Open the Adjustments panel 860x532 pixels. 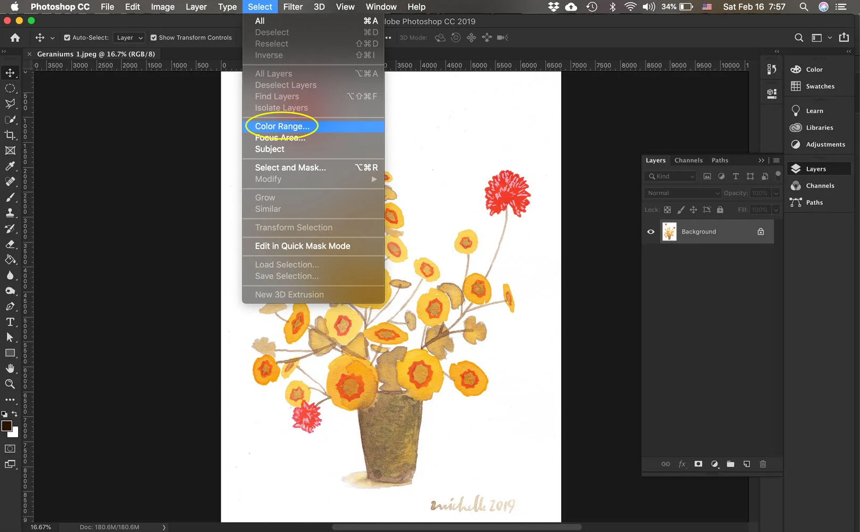point(825,145)
